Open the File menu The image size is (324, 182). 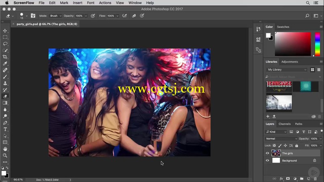(x=42, y=3)
